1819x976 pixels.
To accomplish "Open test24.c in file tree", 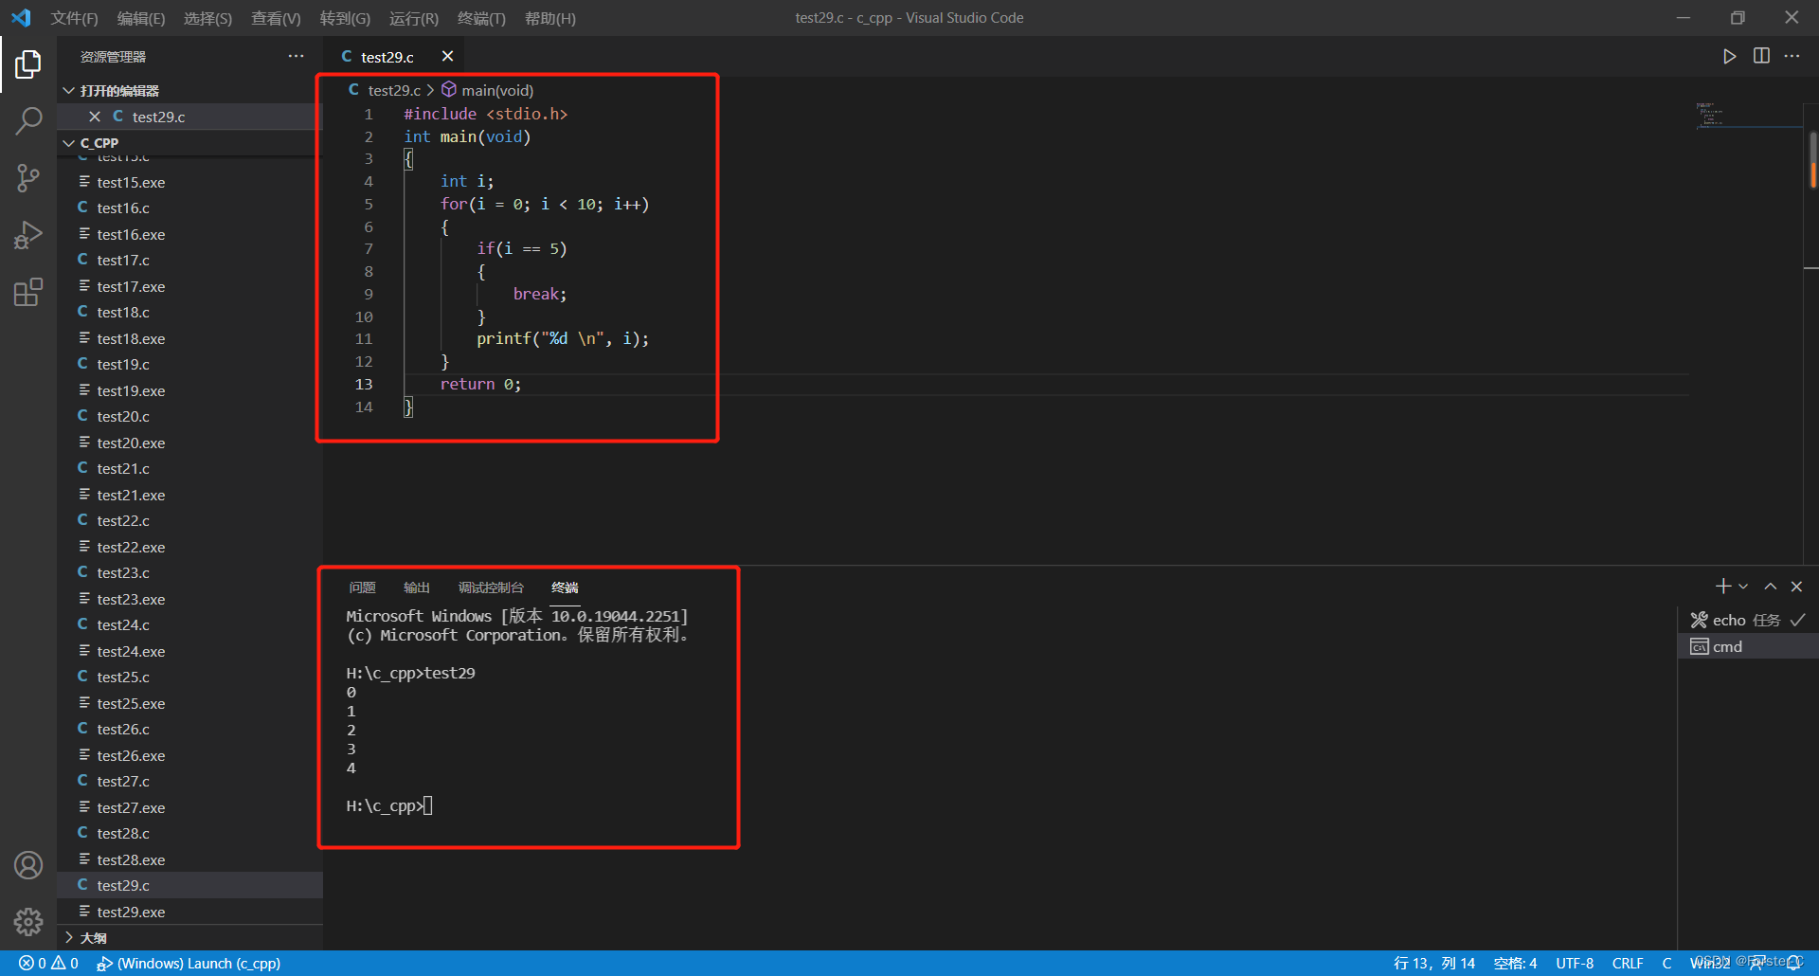I will [x=189, y=624].
